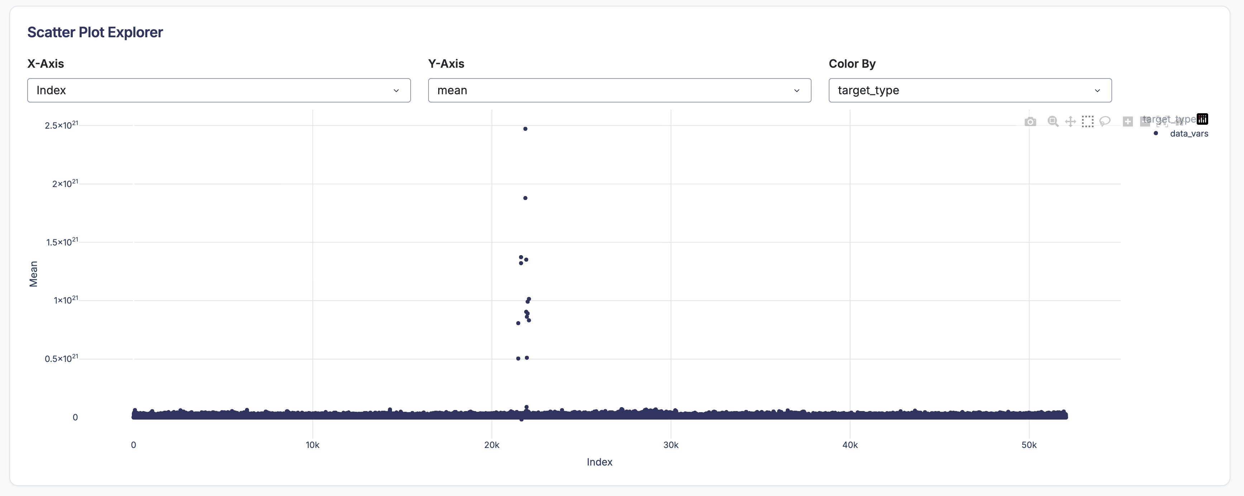This screenshot has width=1244, height=496.
Task: Click the highest outlier point near 2.5×10²¹
Action: pyautogui.click(x=525, y=129)
